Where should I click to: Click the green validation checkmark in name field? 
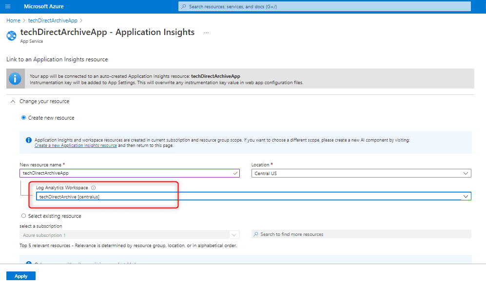point(235,173)
